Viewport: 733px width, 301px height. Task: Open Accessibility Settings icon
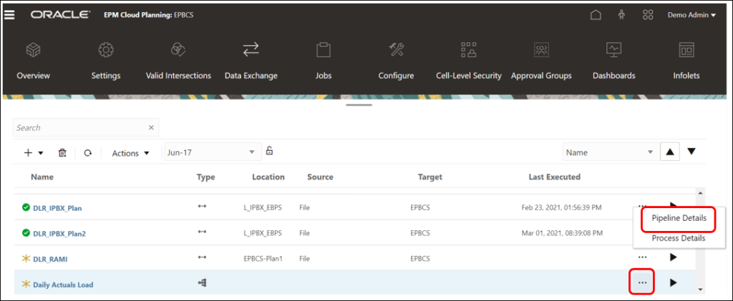622,15
